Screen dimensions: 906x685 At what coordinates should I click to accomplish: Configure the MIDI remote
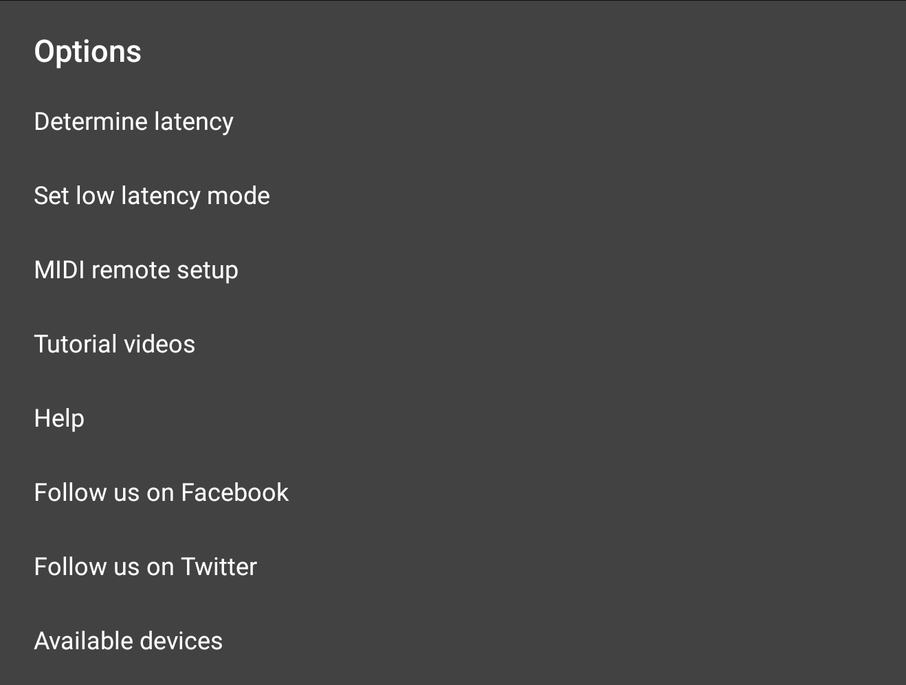pos(136,270)
